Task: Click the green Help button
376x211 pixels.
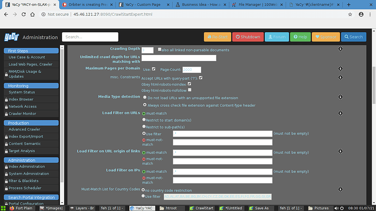Action: (x=300, y=37)
